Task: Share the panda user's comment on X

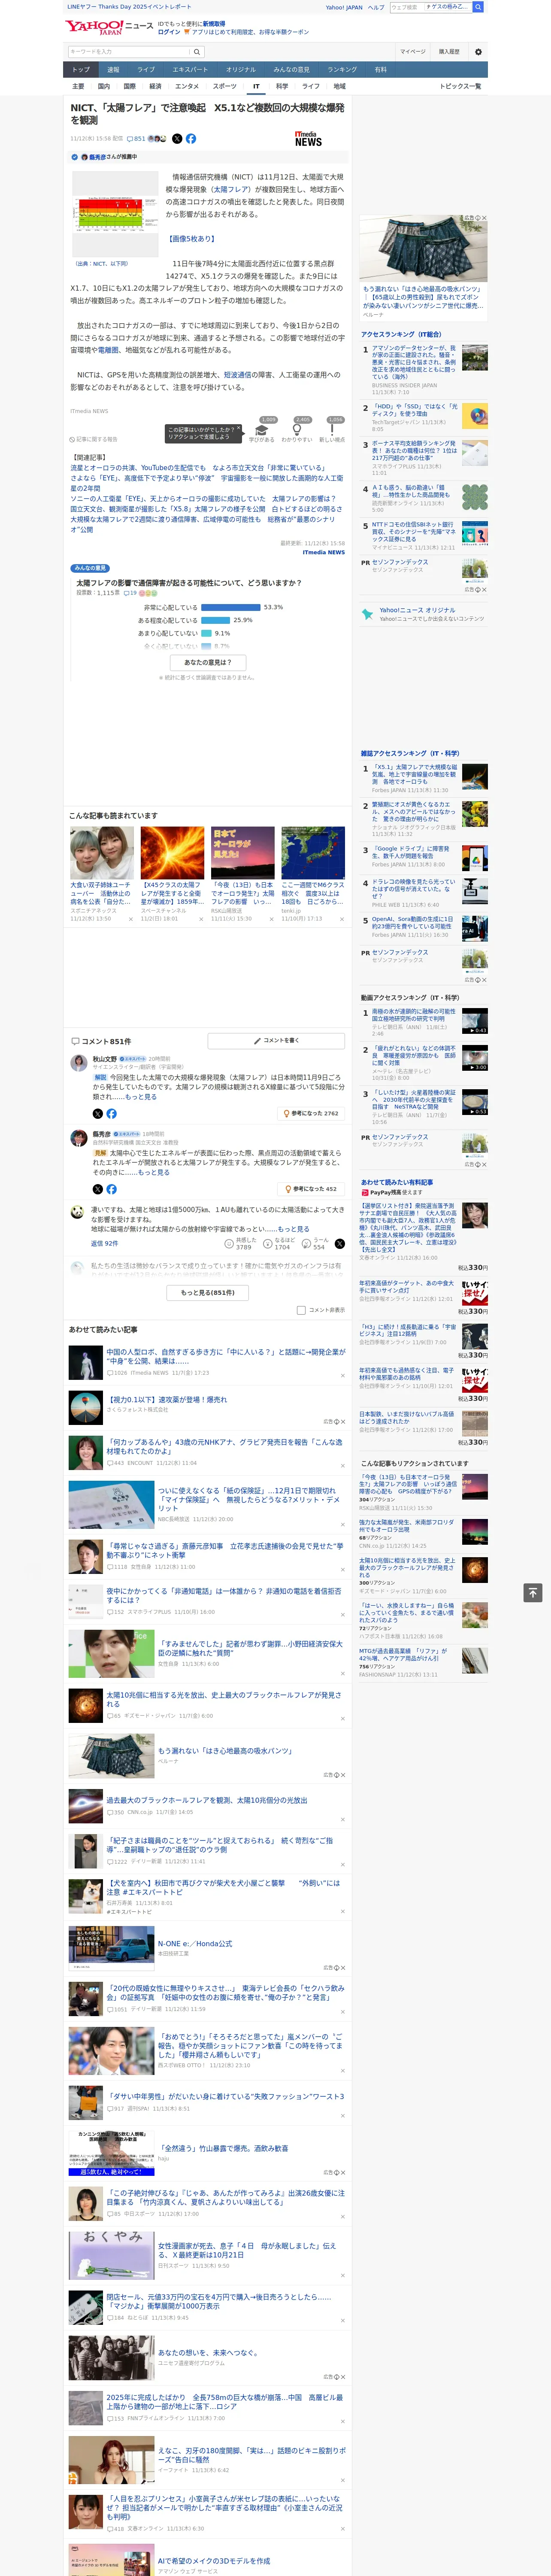Action: tap(339, 1244)
